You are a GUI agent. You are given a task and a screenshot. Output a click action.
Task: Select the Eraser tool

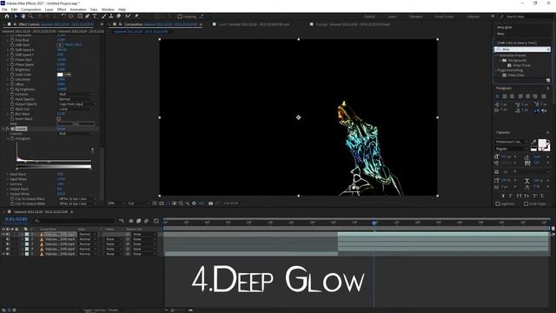point(118,17)
